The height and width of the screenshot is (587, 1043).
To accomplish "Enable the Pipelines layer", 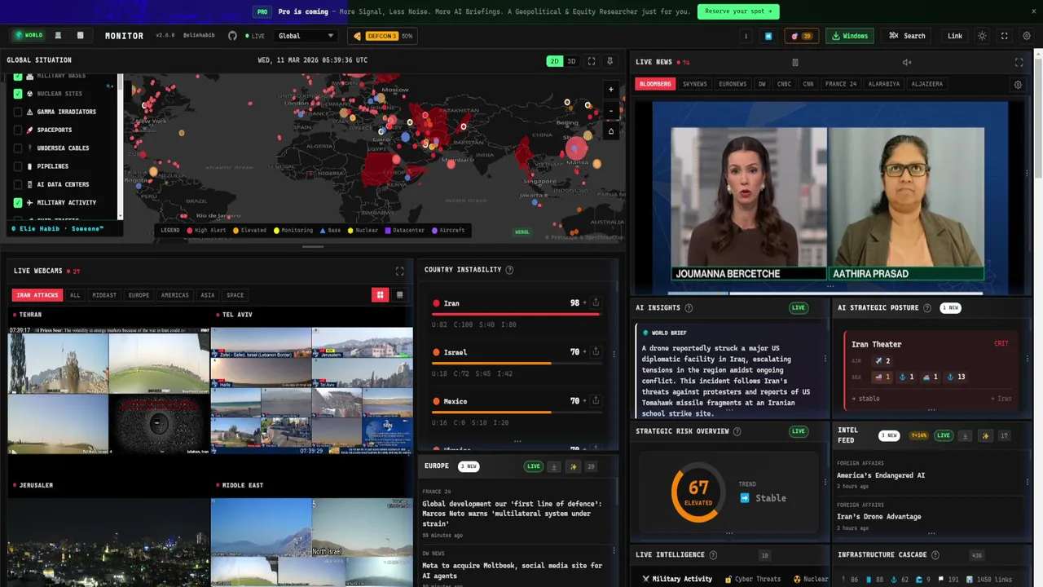I will [18, 166].
